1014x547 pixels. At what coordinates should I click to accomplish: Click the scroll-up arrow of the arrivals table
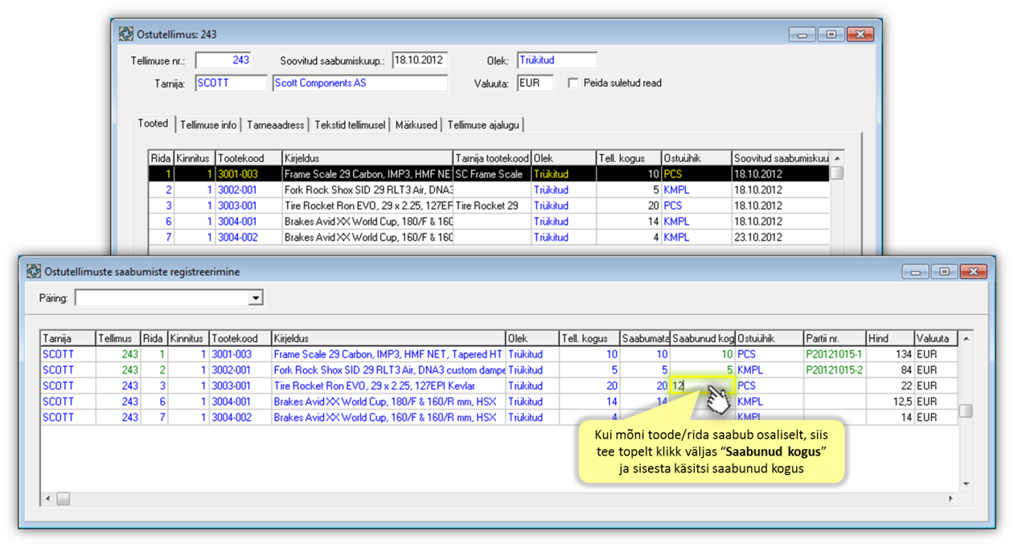[x=966, y=338]
